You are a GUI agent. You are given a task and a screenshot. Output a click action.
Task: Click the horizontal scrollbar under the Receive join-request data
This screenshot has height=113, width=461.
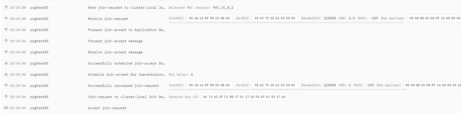point(286,23)
